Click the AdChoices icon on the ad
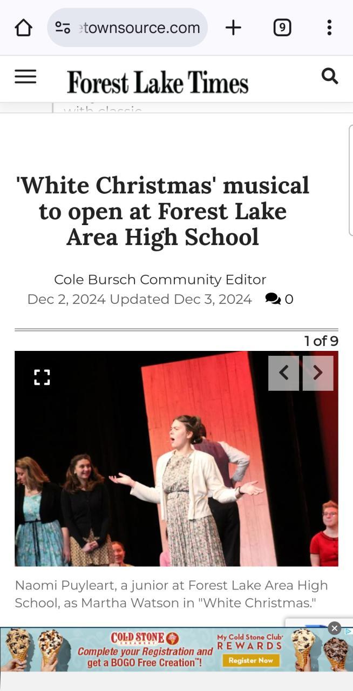 click(x=349, y=631)
